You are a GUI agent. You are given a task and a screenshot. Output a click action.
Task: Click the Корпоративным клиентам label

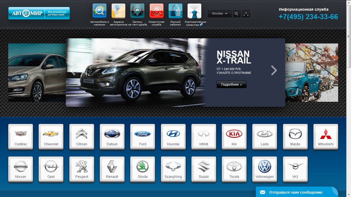(196, 23)
